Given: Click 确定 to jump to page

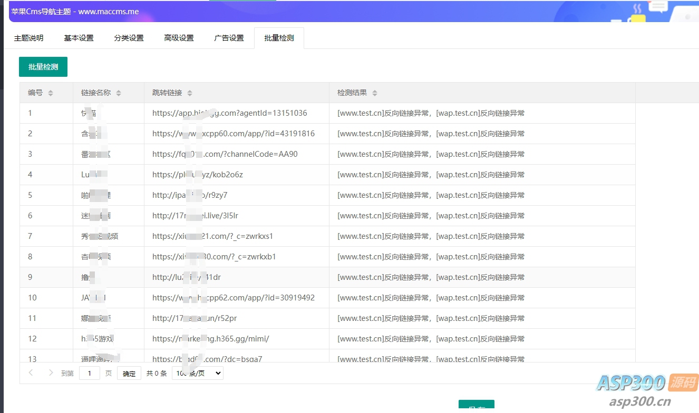Looking at the screenshot, I should click(129, 374).
